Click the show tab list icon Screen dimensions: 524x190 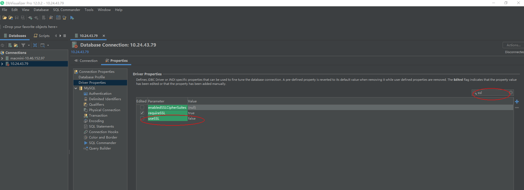65,36
